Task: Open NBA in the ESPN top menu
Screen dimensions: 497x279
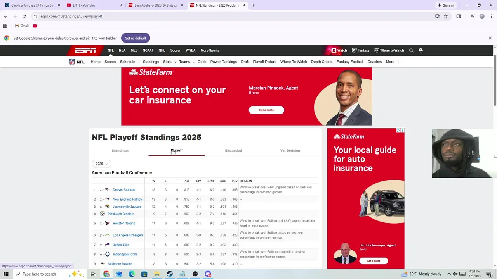Action: click(x=122, y=50)
